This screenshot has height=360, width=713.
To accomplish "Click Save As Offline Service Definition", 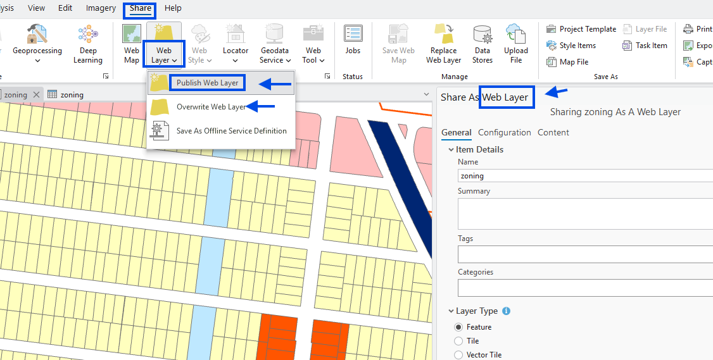I will click(x=231, y=131).
